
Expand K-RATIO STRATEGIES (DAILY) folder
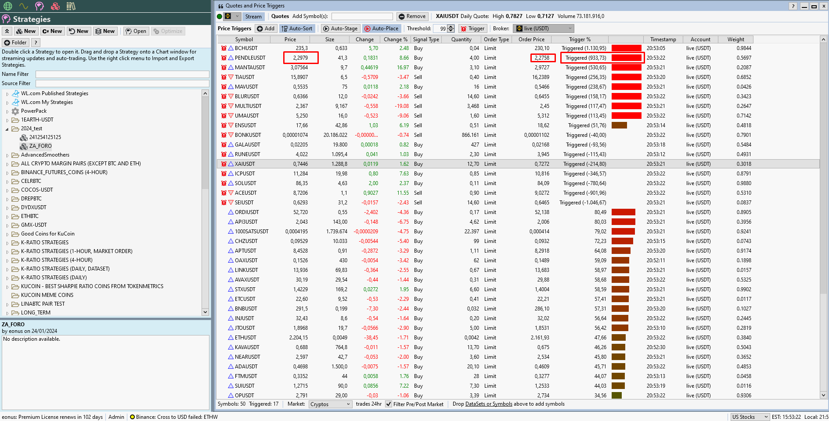pos(7,278)
